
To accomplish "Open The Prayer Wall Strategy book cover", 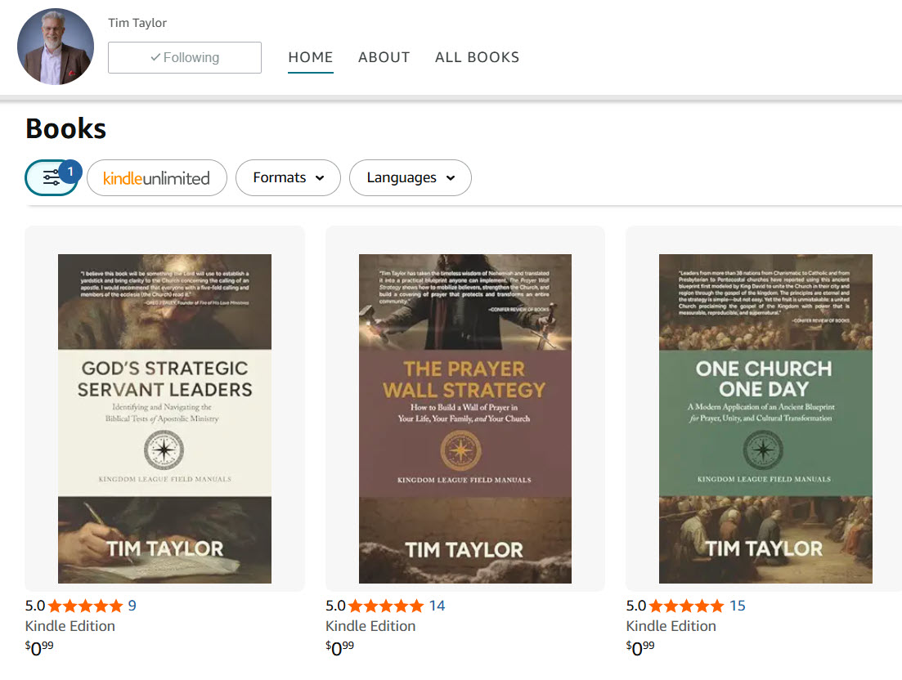I will pos(464,418).
